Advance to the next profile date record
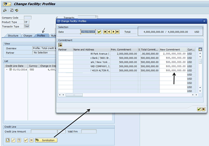This screenshot has width=209, height=146. pos(113,32)
